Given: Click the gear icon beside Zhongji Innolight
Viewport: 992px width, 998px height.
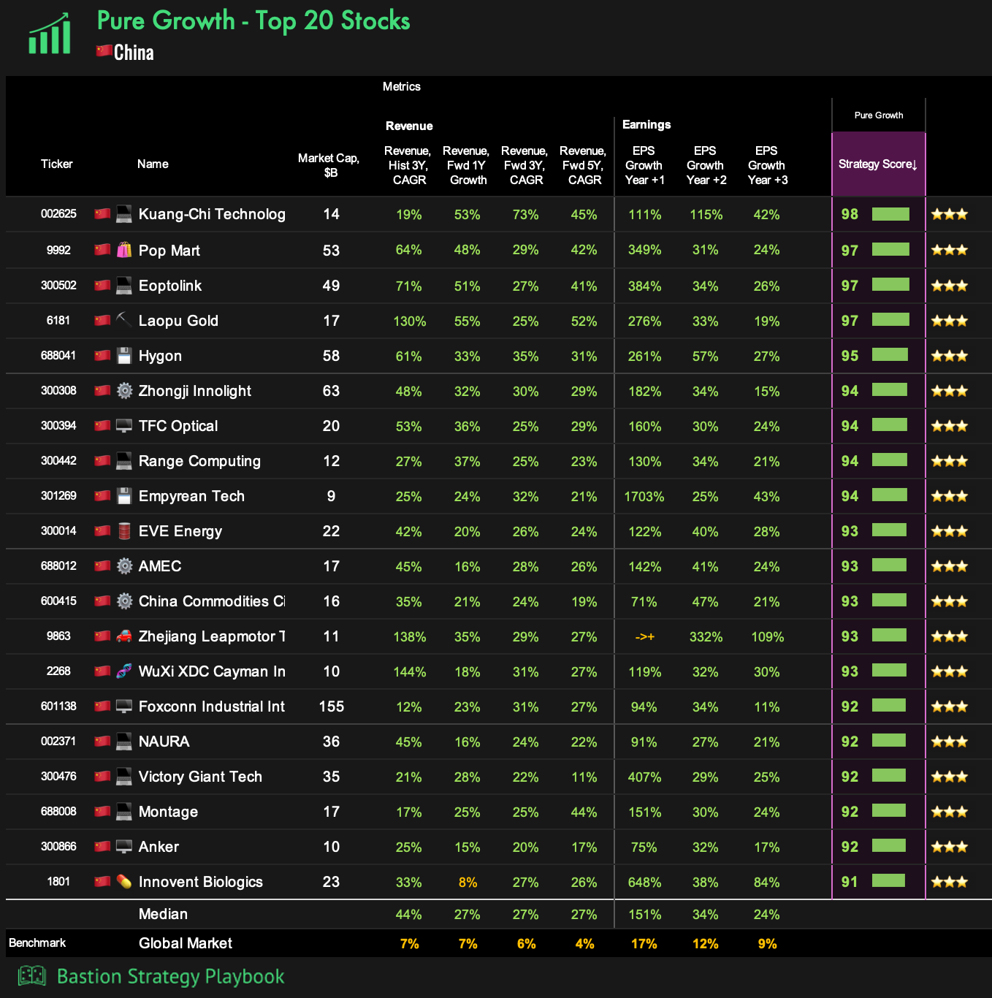Looking at the screenshot, I should point(124,390).
